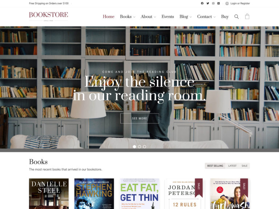Switch to the Sale books tab
279x209 pixels.
point(244,165)
